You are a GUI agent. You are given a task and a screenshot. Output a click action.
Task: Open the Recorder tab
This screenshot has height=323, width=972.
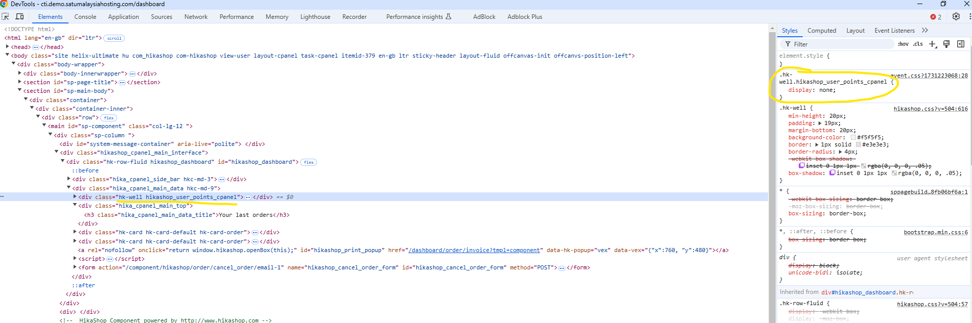click(354, 17)
